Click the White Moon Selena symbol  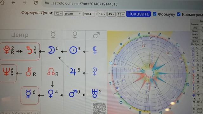pos(95,71)
